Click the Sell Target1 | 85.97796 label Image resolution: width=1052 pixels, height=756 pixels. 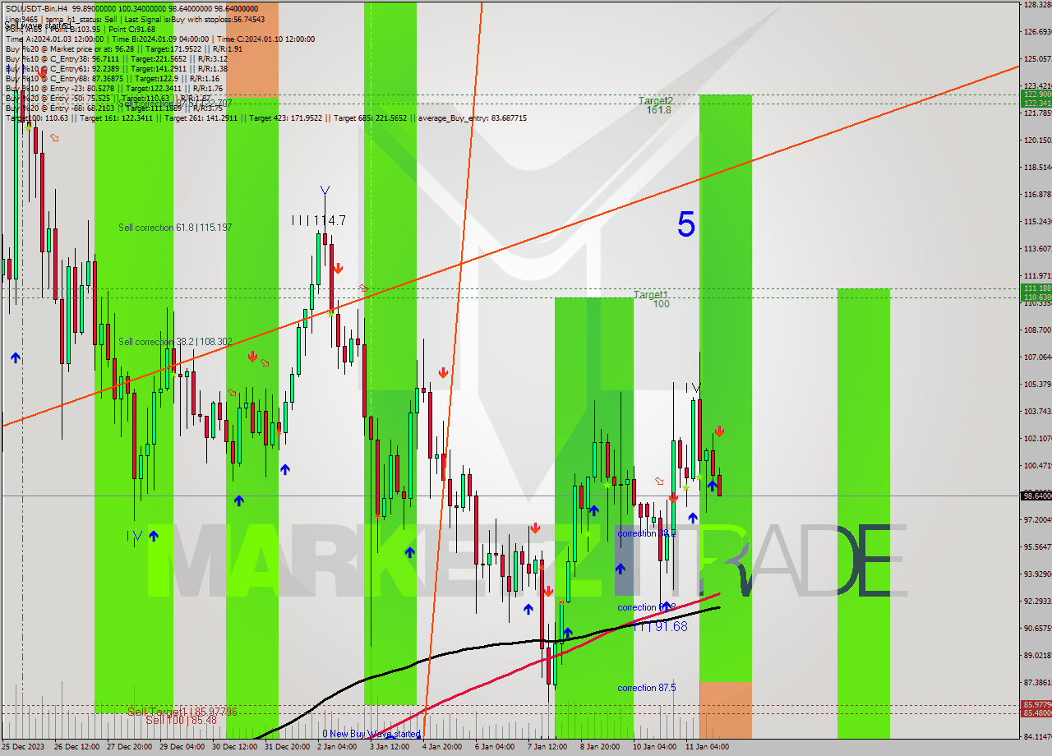182,711
